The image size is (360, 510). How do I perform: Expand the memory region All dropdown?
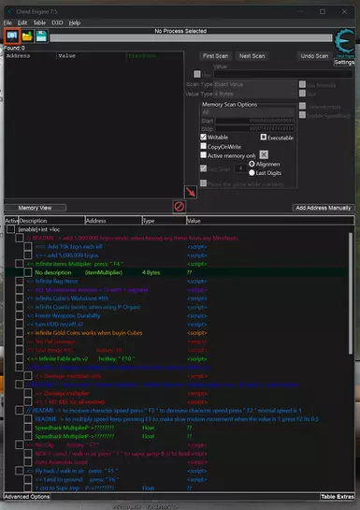(x=248, y=112)
